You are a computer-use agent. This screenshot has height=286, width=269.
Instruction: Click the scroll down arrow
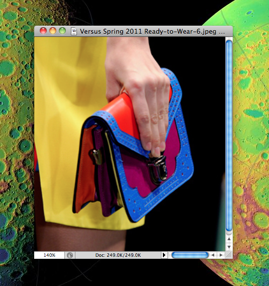click(x=229, y=247)
